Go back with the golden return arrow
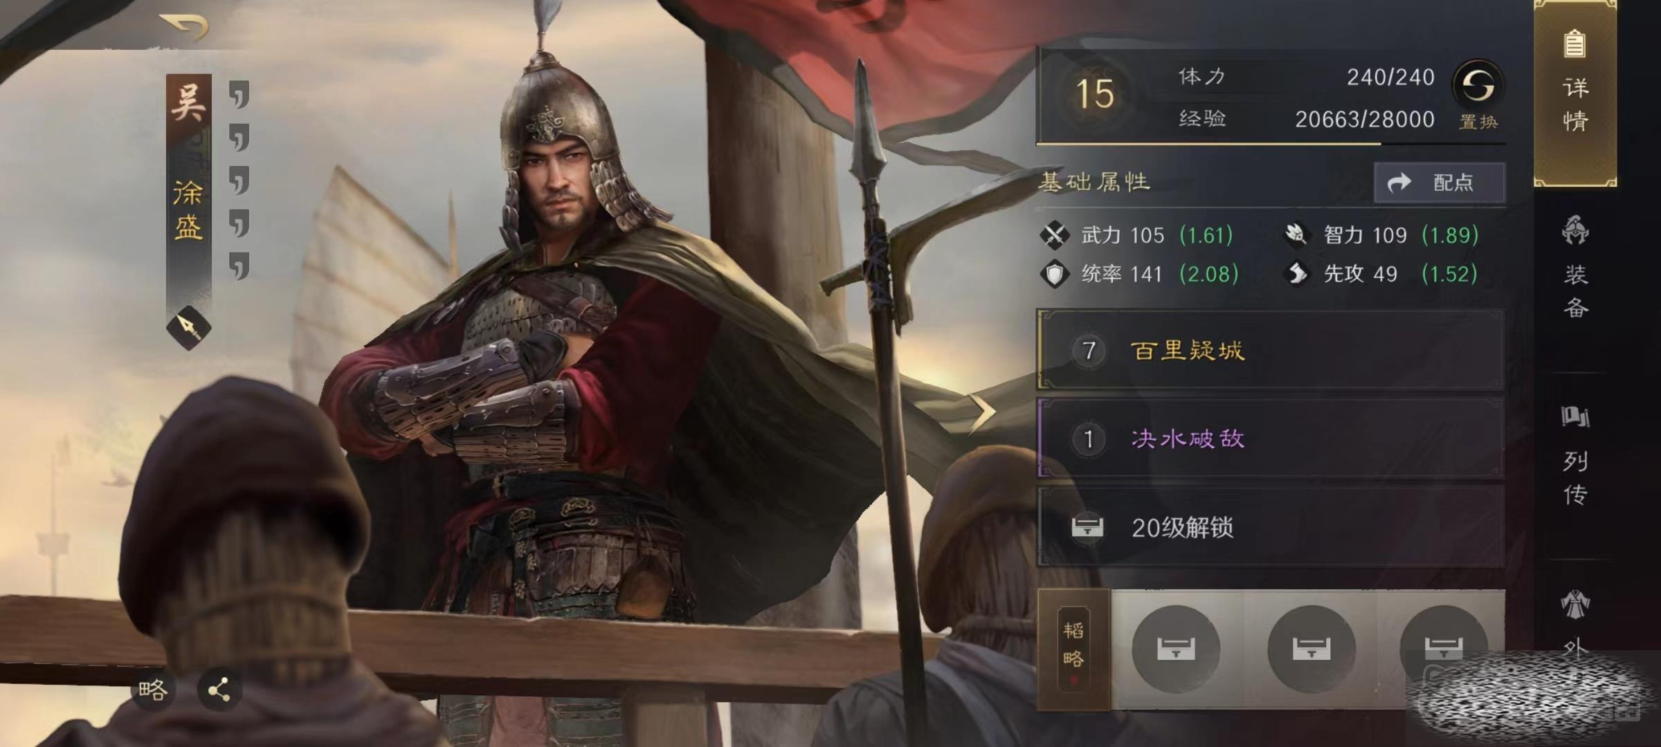Screen dimensions: 1661x747 coord(183,26)
